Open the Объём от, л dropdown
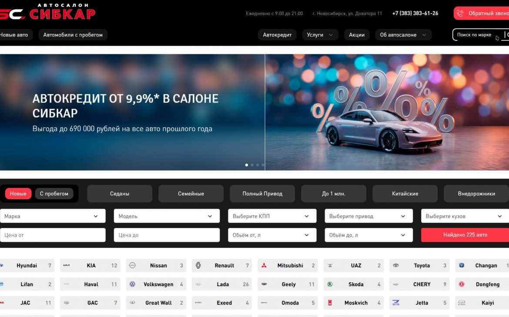 (272, 235)
